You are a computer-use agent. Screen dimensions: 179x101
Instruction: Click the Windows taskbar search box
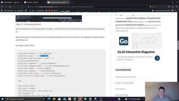[23, 99]
